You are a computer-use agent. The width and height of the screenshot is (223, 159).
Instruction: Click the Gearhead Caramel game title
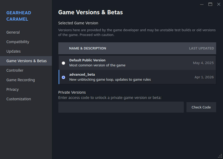point(19,16)
